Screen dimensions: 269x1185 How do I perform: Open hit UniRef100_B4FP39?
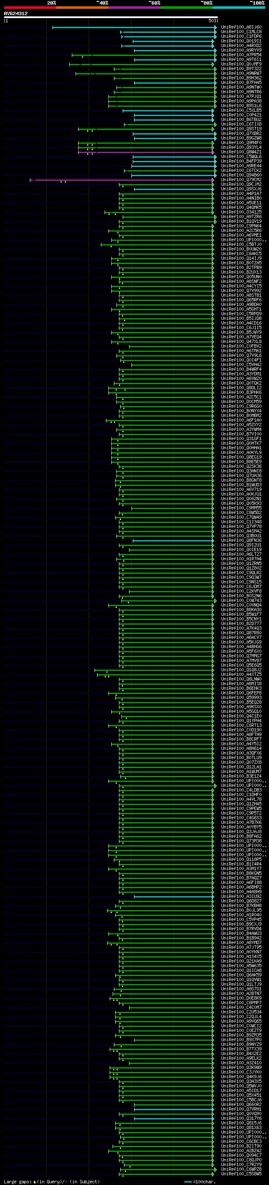[241, 161]
